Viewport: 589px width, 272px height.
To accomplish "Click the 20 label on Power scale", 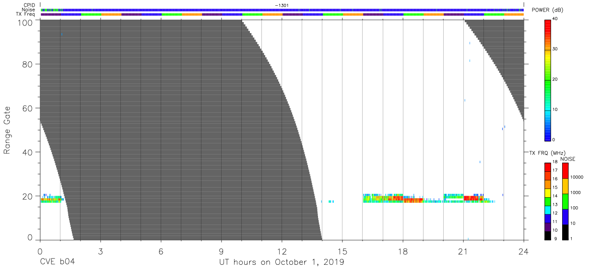I will pos(555,79).
